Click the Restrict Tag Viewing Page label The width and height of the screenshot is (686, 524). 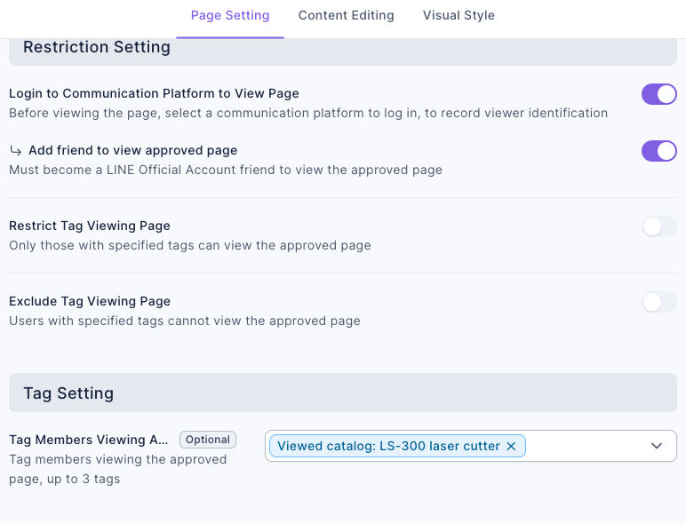pos(90,226)
